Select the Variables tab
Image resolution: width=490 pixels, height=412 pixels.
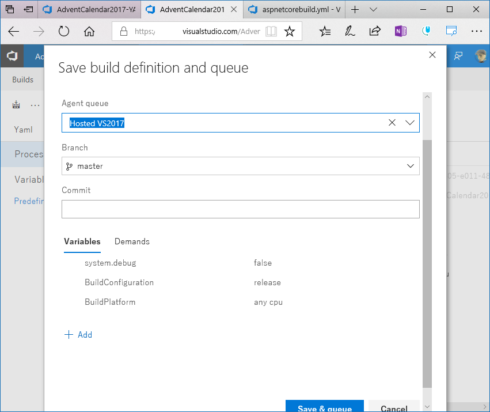(82, 241)
